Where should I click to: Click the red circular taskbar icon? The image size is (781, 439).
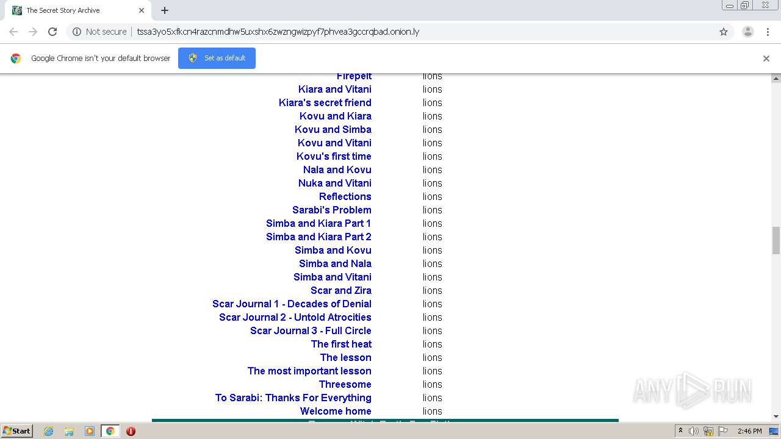131,431
